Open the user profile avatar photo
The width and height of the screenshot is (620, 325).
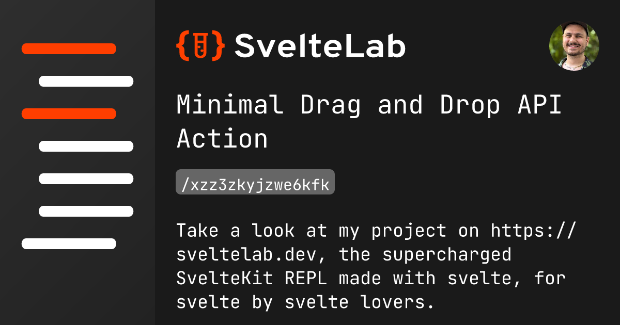574,46
